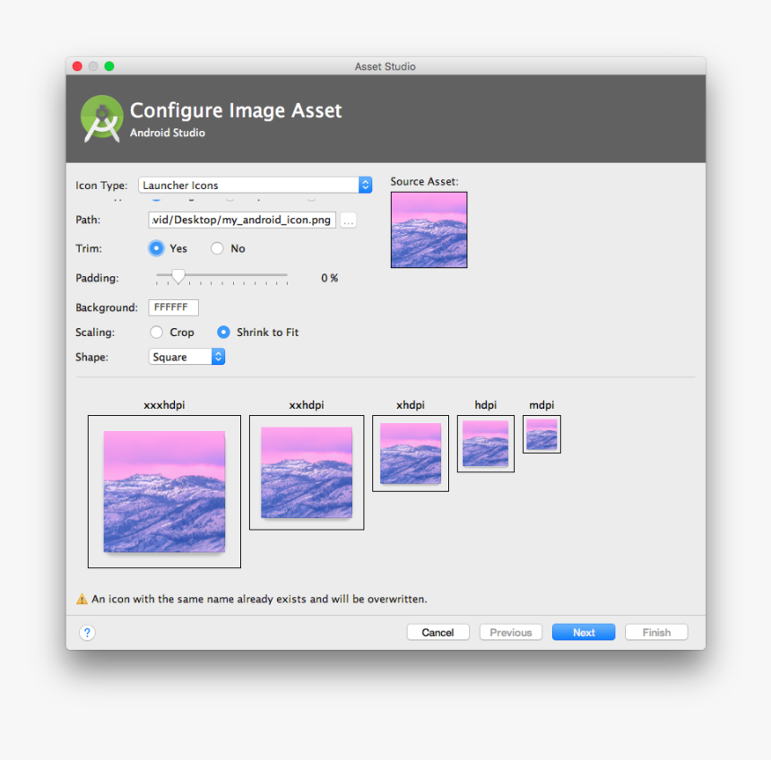Click the Previous button

coord(510,633)
